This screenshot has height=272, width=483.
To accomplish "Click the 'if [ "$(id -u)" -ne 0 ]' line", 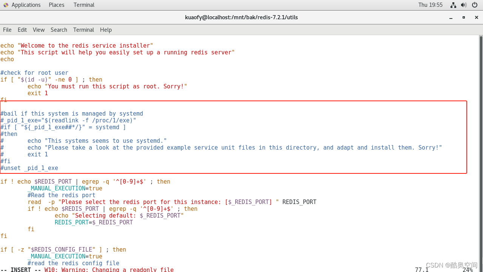I will tap(51, 80).
